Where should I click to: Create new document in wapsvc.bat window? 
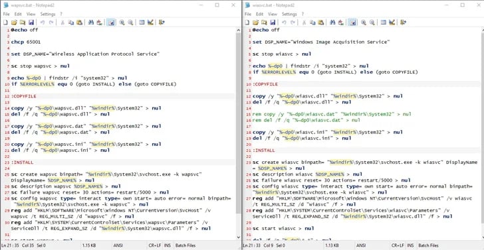coord(5,22)
